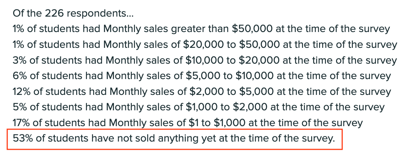
Task: Select the word "respondents…"
Action: (x=100, y=14)
